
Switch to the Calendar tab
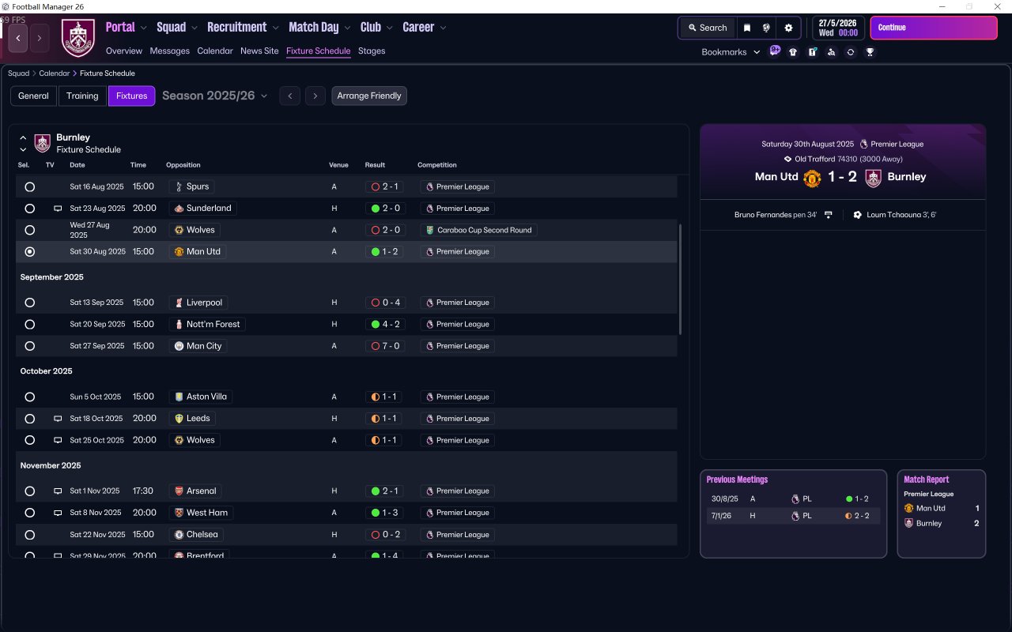pos(215,51)
